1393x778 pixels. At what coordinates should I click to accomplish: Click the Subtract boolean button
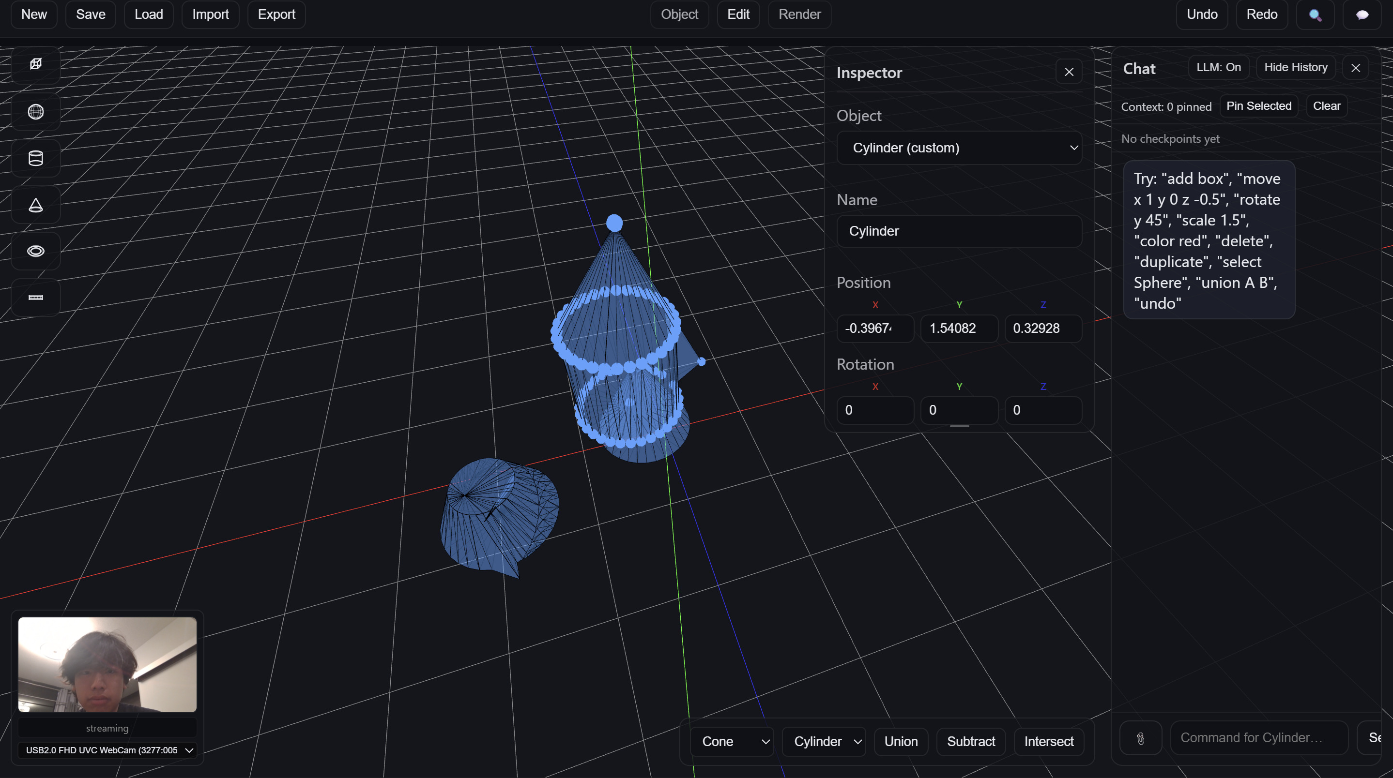[971, 741]
